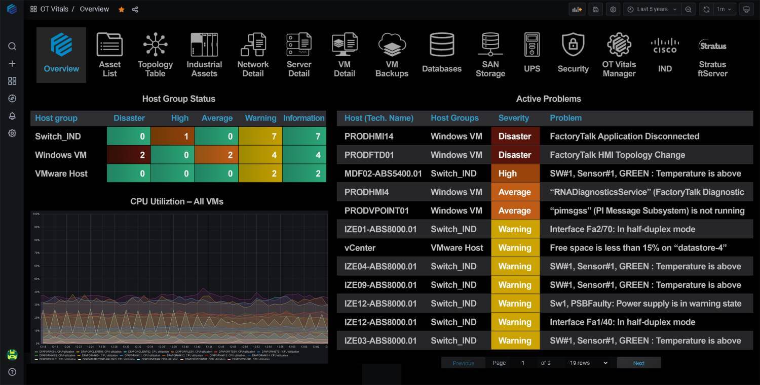Click the Active Problems panel title
The image size is (760, 385).
tap(548, 99)
